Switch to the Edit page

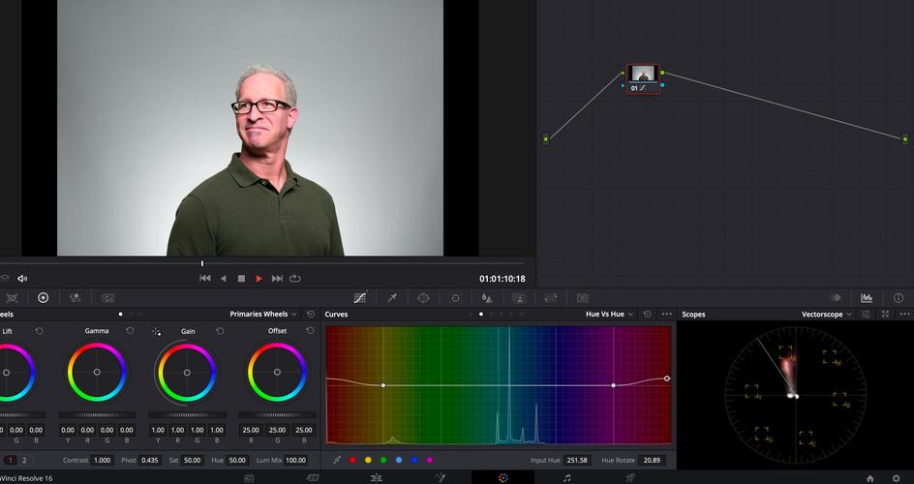pyautogui.click(x=376, y=478)
